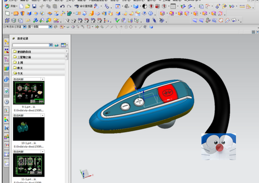The height and width of the screenshot is (183, 259).
Task: Toggle the black-and-white half circle display icon
Action: pos(145,6)
